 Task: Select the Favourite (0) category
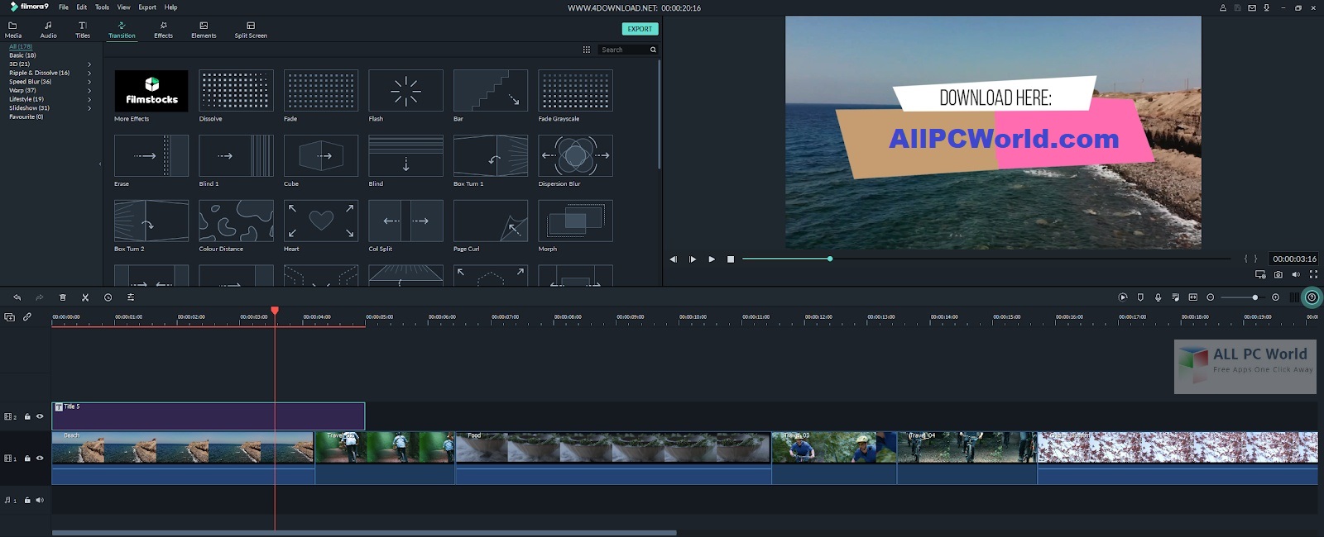(26, 116)
